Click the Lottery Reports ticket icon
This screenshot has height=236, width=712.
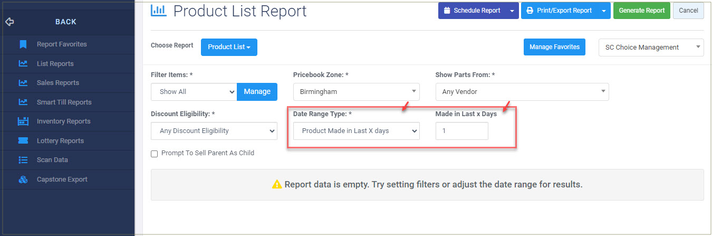[x=23, y=140]
